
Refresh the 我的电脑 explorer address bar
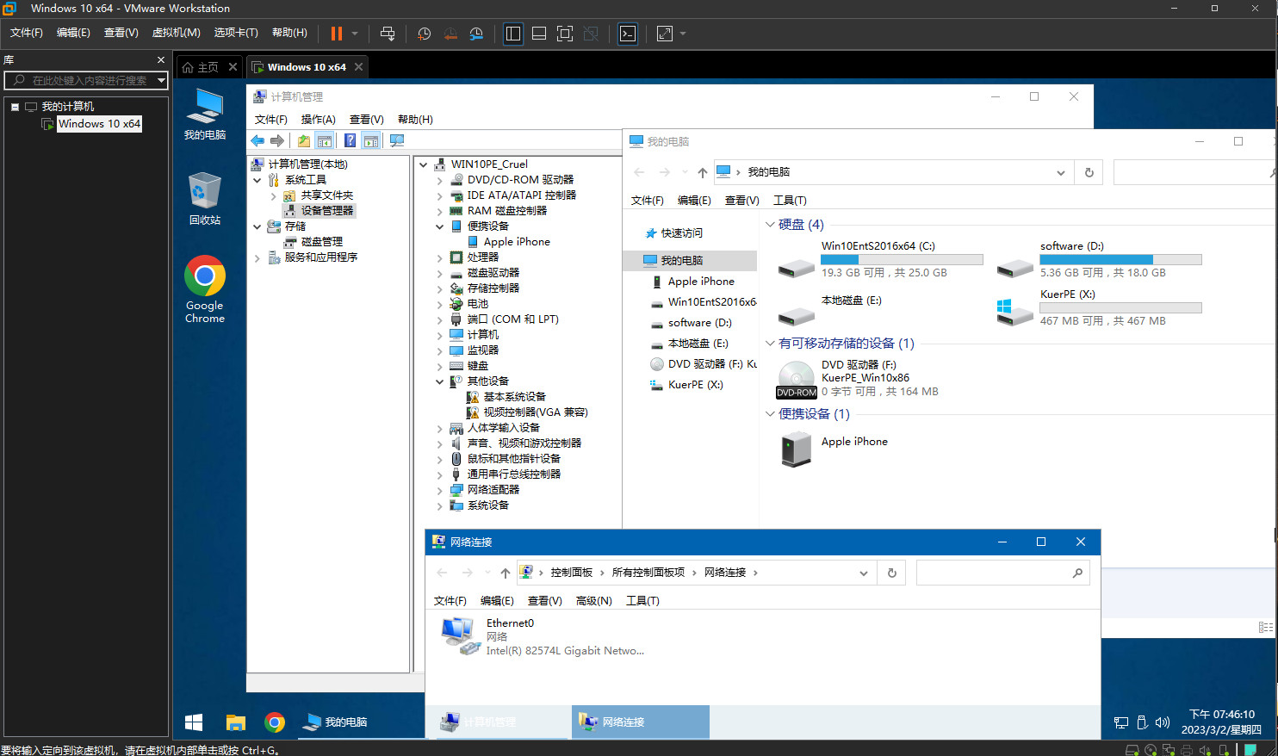pyautogui.click(x=1089, y=172)
